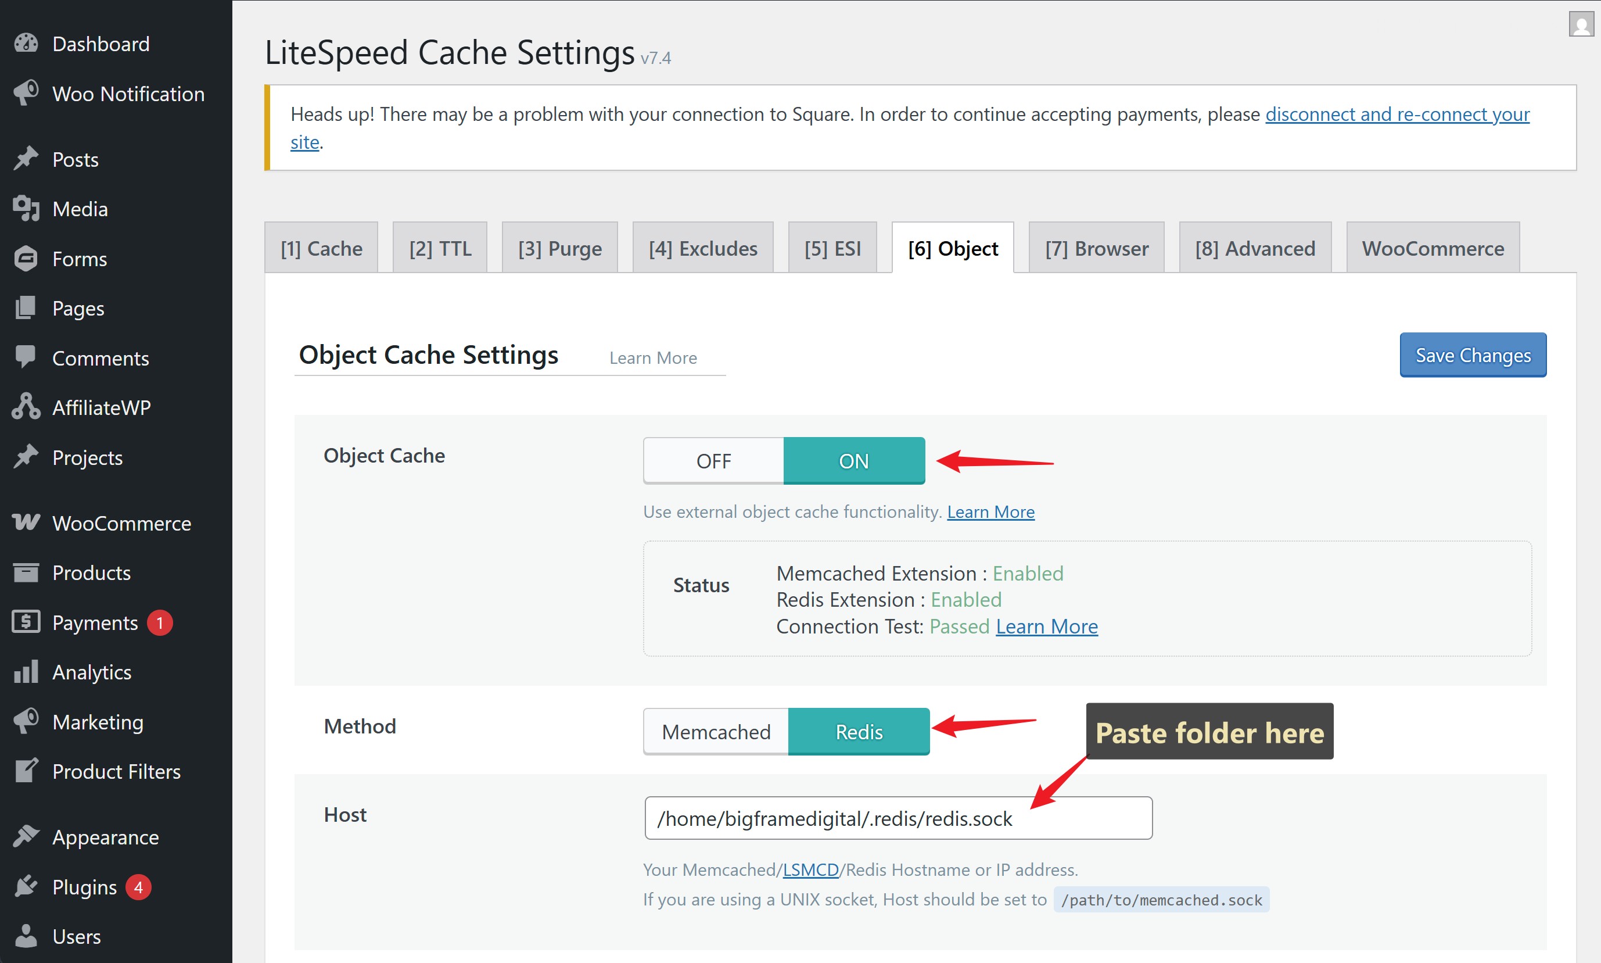This screenshot has width=1601, height=963.
Task: Click the Save Changes button
Action: pyautogui.click(x=1472, y=355)
